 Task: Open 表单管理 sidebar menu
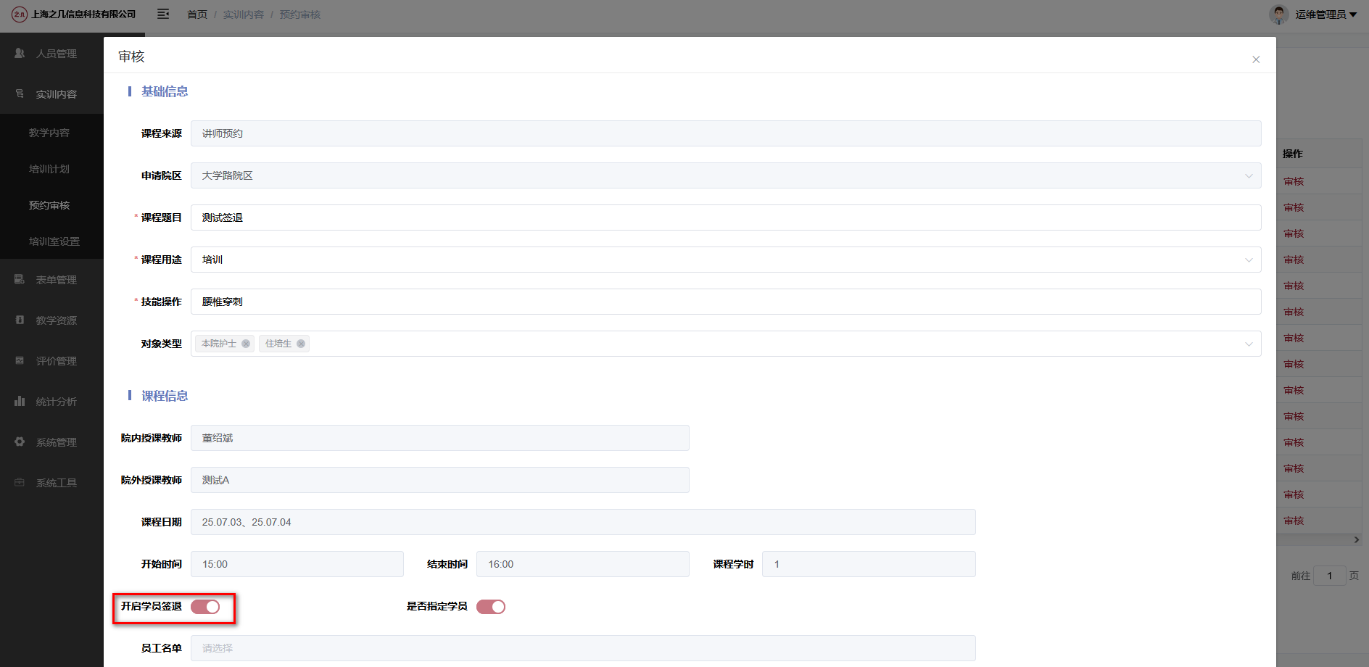[x=51, y=280]
